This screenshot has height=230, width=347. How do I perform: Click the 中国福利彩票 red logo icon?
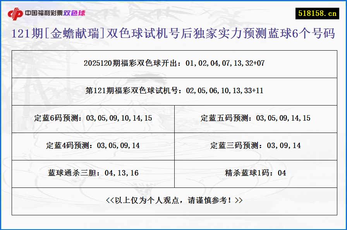tap(16, 12)
